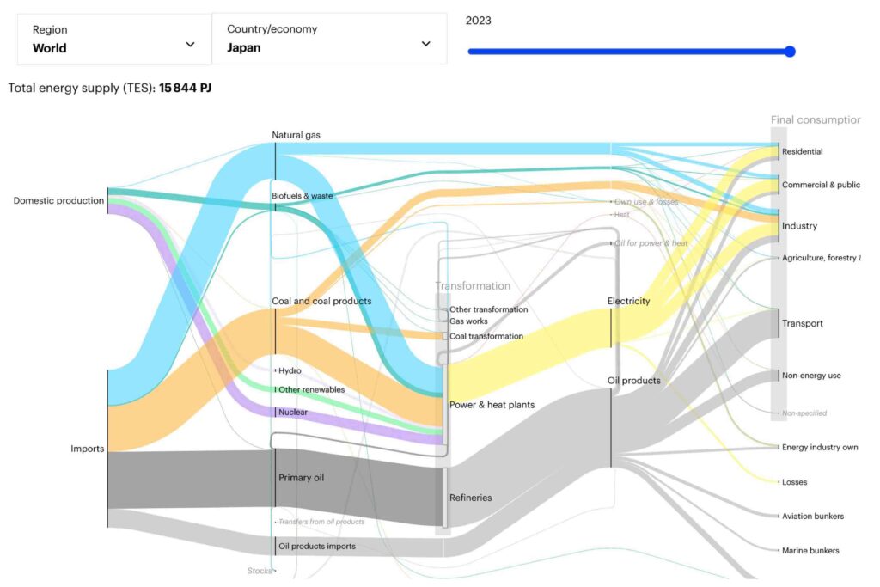Screen dimensions: 880x587
Task: Select the Oil products node
Action: pyautogui.click(x=634, y=381)
